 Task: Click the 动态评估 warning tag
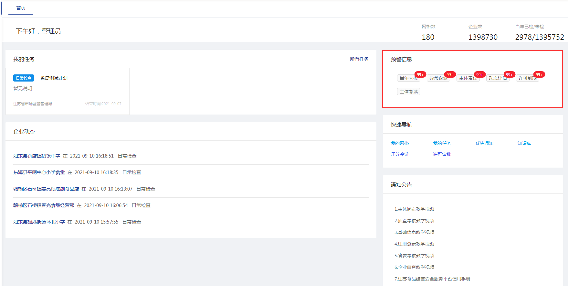[498, 78]
